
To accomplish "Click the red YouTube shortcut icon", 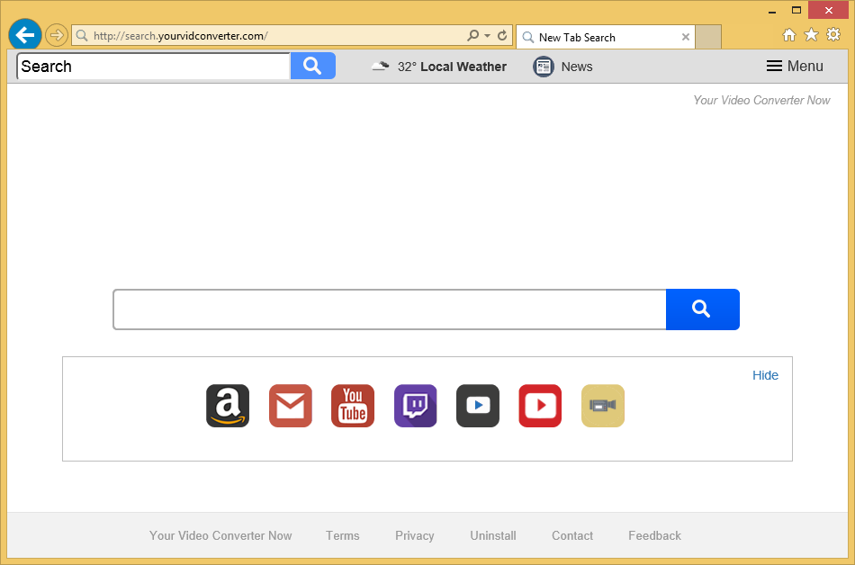I will click(353, 406).
